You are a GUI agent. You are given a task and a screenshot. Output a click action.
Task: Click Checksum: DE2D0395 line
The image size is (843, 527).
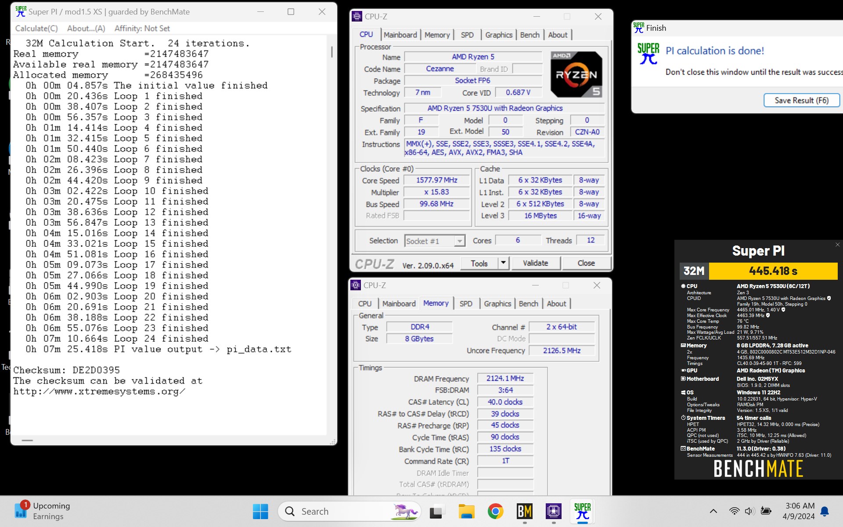[x=66, y=370]
